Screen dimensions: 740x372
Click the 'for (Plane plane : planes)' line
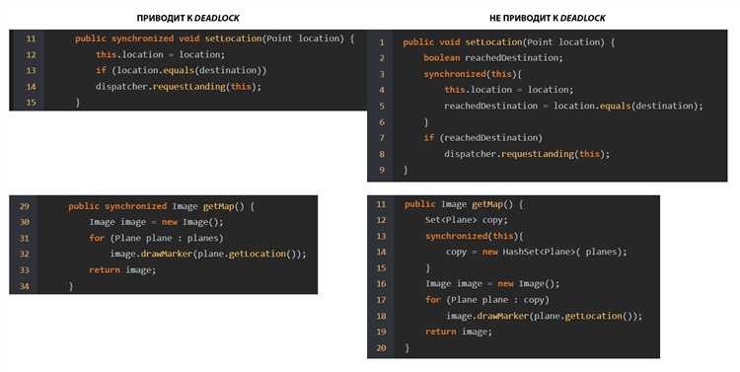(156, 239)
